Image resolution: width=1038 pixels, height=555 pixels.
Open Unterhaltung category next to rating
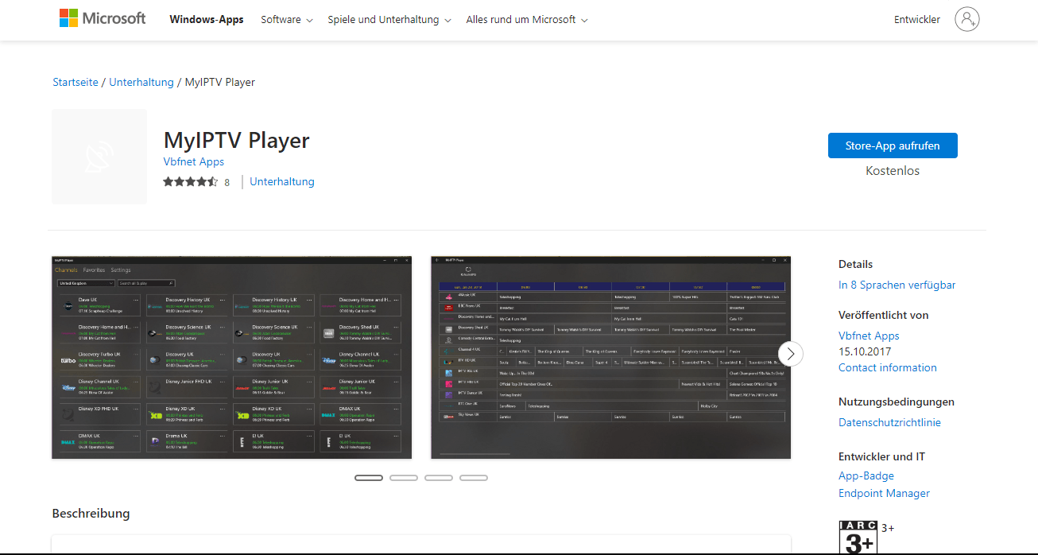tap(282, 181)
